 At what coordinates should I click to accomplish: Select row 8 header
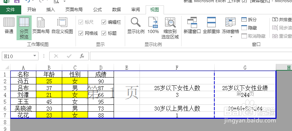pos(5,122)
